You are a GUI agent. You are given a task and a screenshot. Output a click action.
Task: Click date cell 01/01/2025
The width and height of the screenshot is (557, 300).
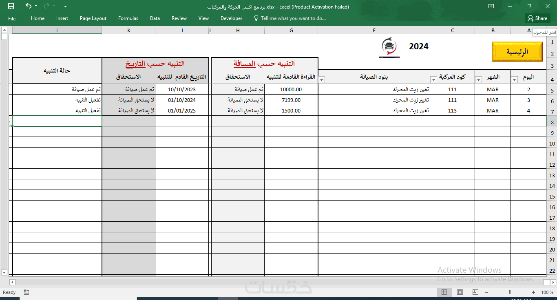[182, 110]
